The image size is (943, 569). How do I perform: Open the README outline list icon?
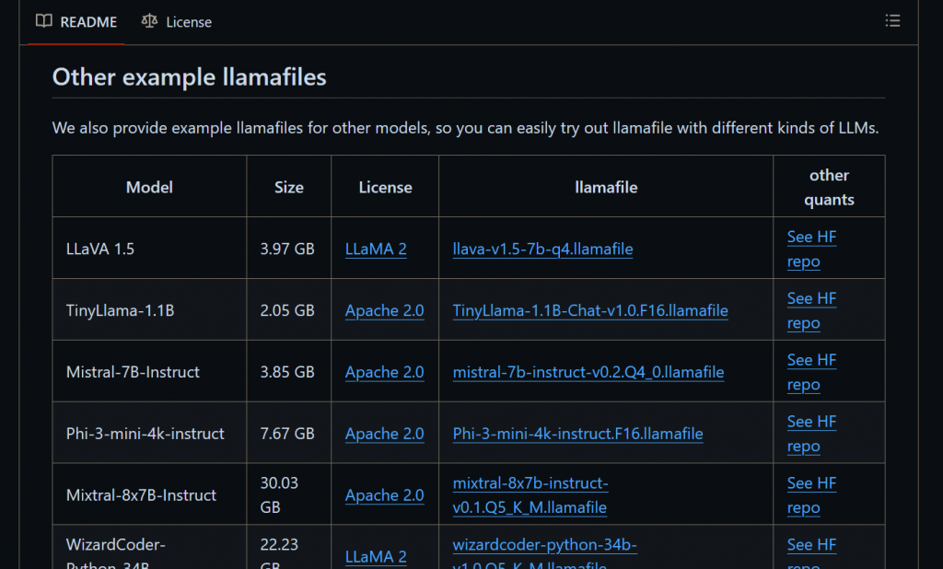(892, 20)
